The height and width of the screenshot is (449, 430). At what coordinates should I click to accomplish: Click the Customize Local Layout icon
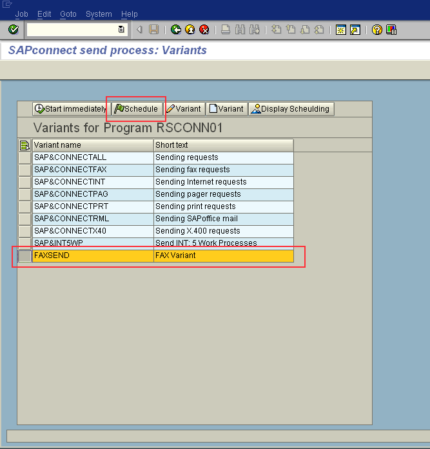391,30
